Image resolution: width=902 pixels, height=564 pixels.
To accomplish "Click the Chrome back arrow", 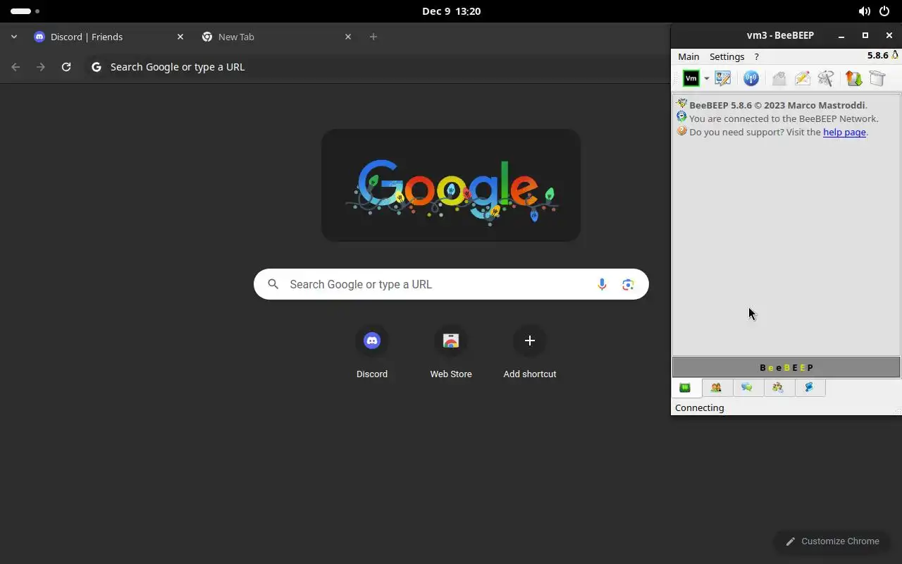I will (16, 67).
